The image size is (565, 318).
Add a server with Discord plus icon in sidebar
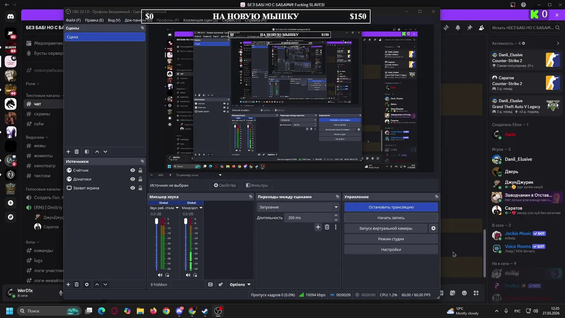click(11, 203)
